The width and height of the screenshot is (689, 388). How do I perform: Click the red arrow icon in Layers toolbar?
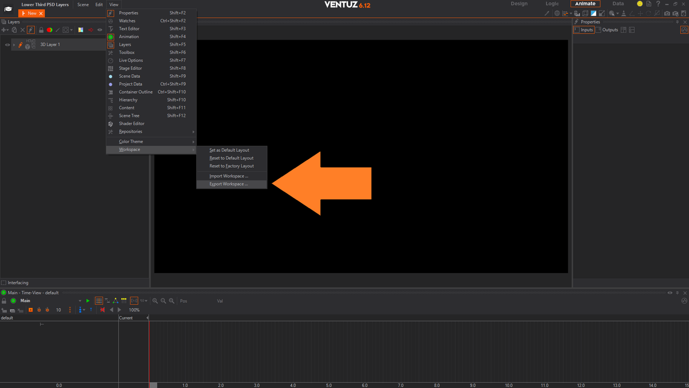point(91,30)
